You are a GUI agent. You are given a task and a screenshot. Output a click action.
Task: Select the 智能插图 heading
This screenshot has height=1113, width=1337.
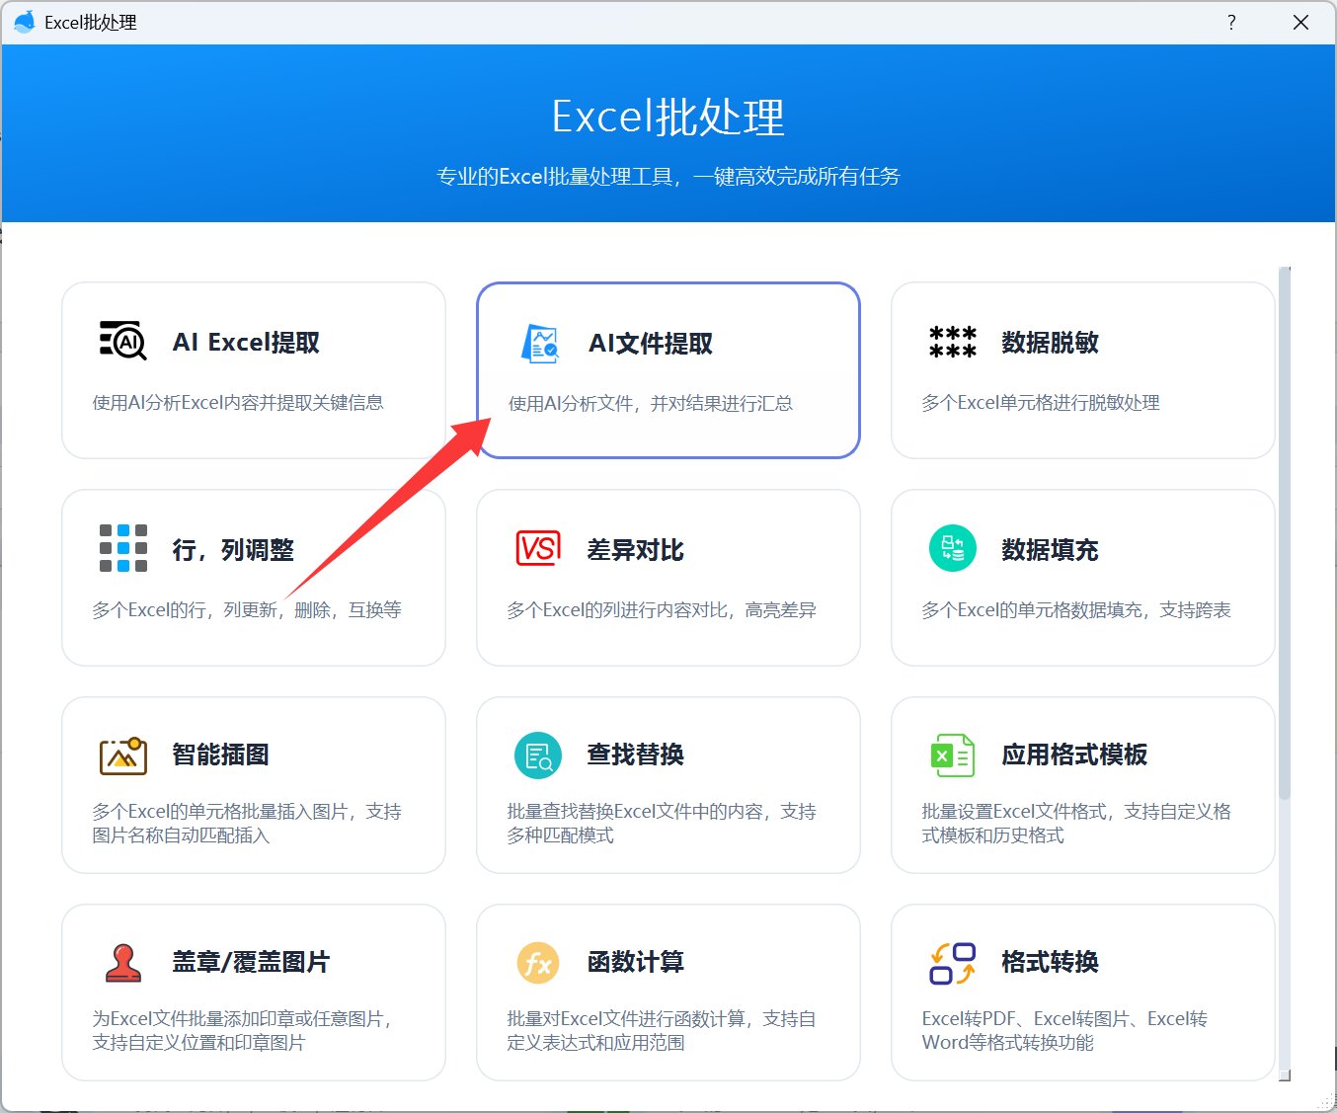tap(220, 755)
